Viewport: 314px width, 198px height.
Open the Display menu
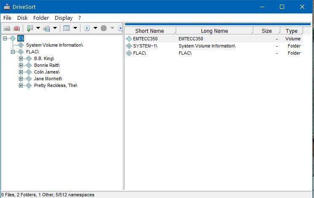(64, 18)
